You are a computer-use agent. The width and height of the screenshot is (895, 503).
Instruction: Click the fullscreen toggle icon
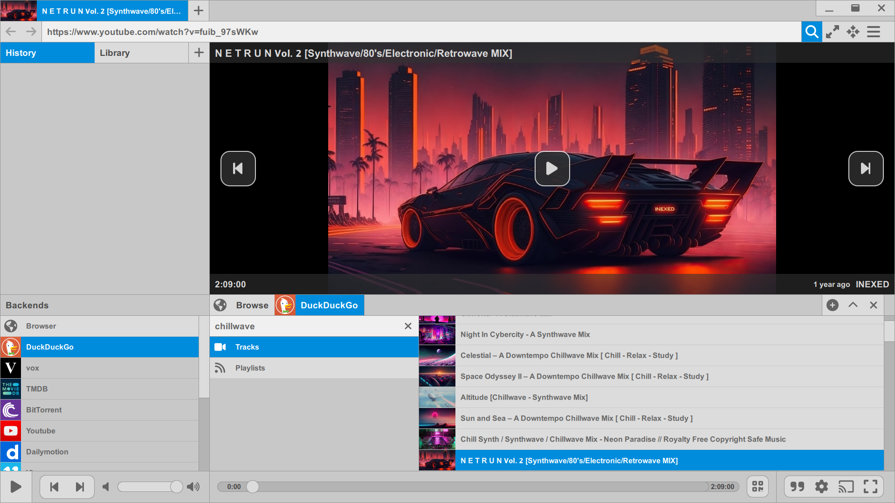[871, 486]
